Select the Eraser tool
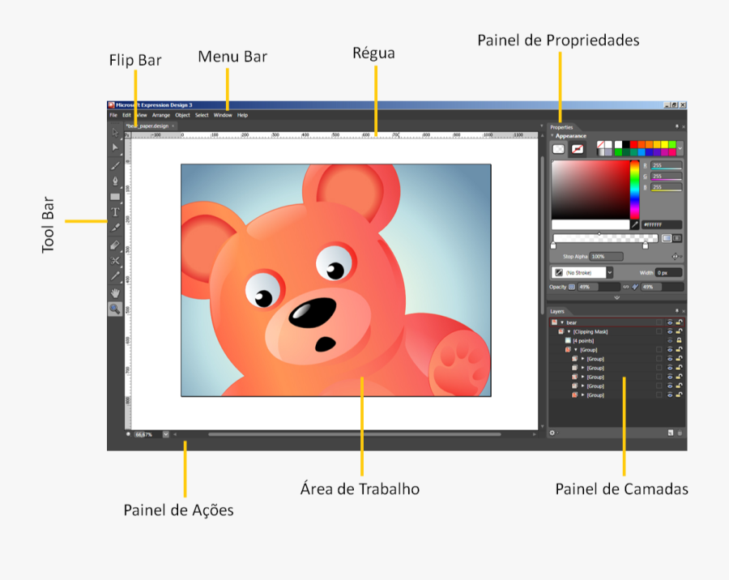This screenshot has width=729, height=580. point(113,245)
